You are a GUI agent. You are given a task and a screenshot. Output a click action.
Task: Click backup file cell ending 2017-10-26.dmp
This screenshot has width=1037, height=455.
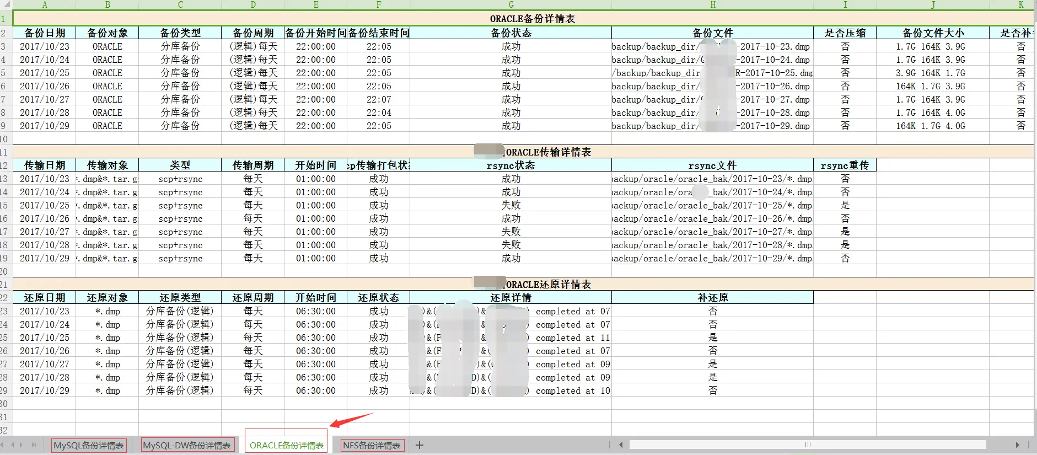713,86
